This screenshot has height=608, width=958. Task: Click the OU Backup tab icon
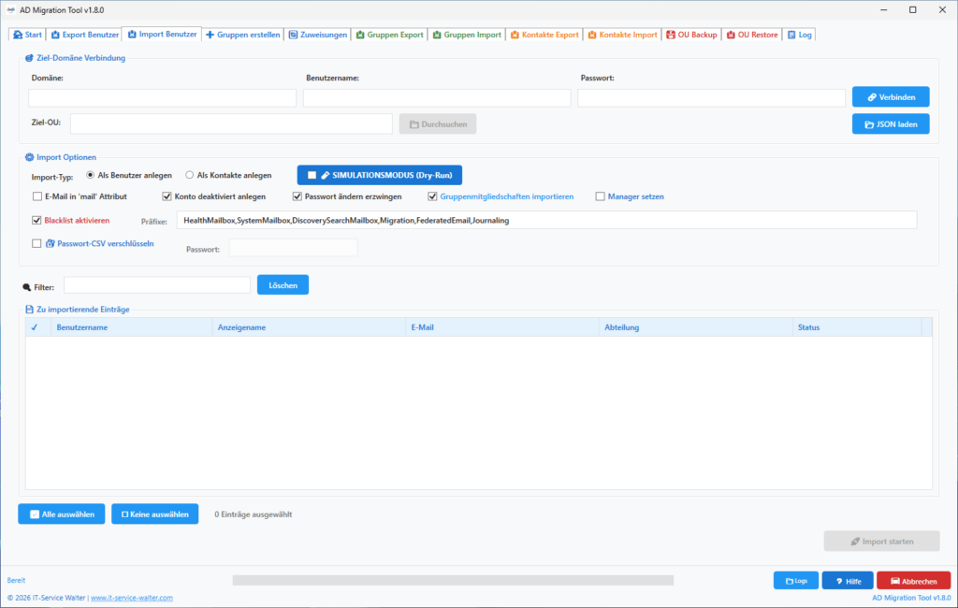[670, 35]
